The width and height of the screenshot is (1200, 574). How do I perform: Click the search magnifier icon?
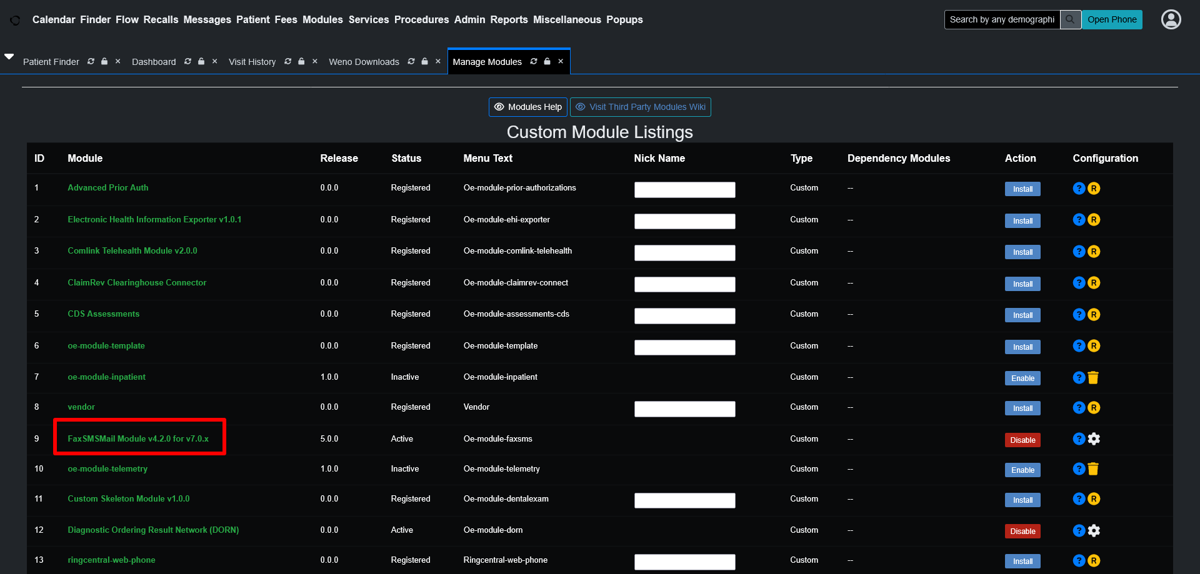tap(1071, 19)
